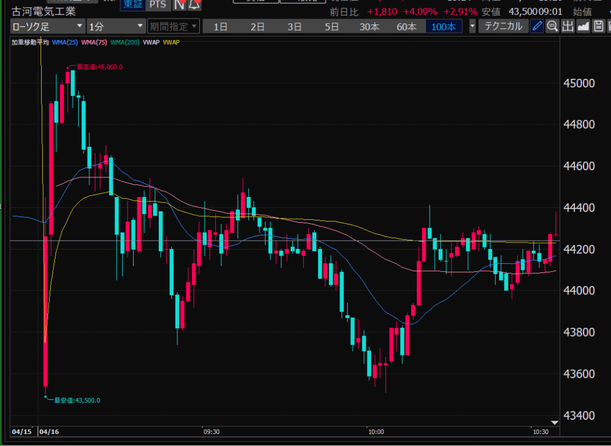The height and width of the screenshot is (446, 611).
Task: Click the WMA(75) pink legend label
Action: [93, 42]
